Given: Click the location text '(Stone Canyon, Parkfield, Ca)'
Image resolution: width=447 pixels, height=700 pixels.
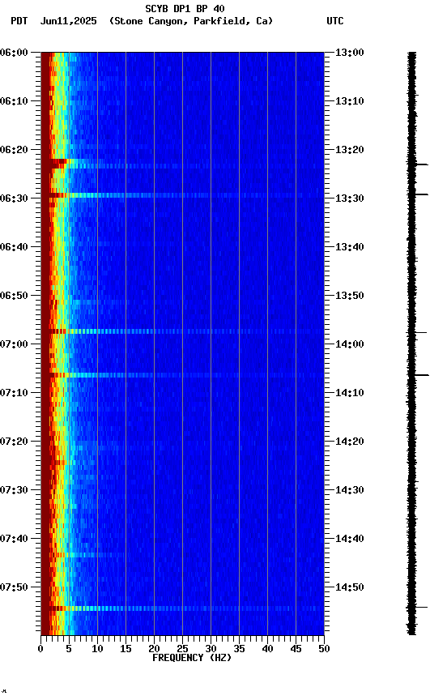Looking at the screenshot, I should [191, 21].
